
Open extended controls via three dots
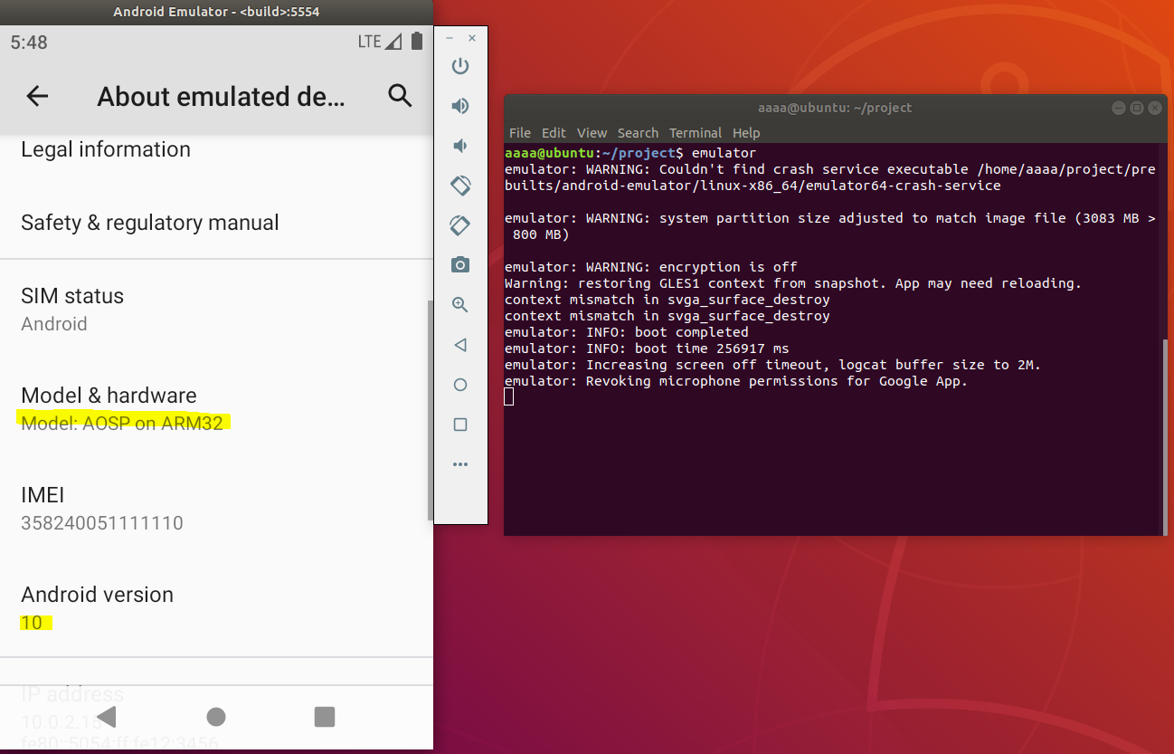pos(460,464)
